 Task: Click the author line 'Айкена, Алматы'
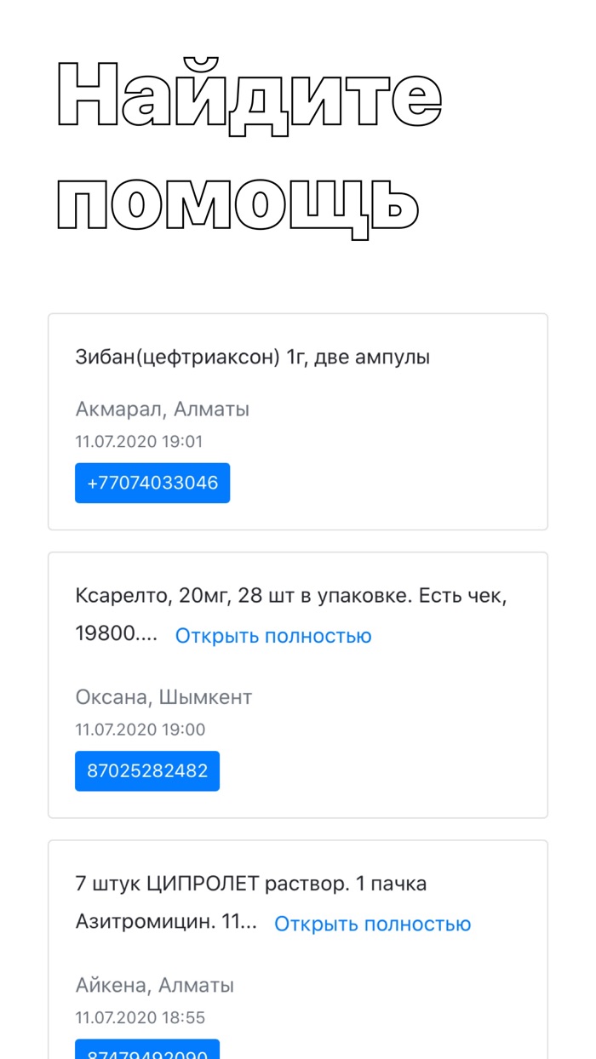point(154,985)
